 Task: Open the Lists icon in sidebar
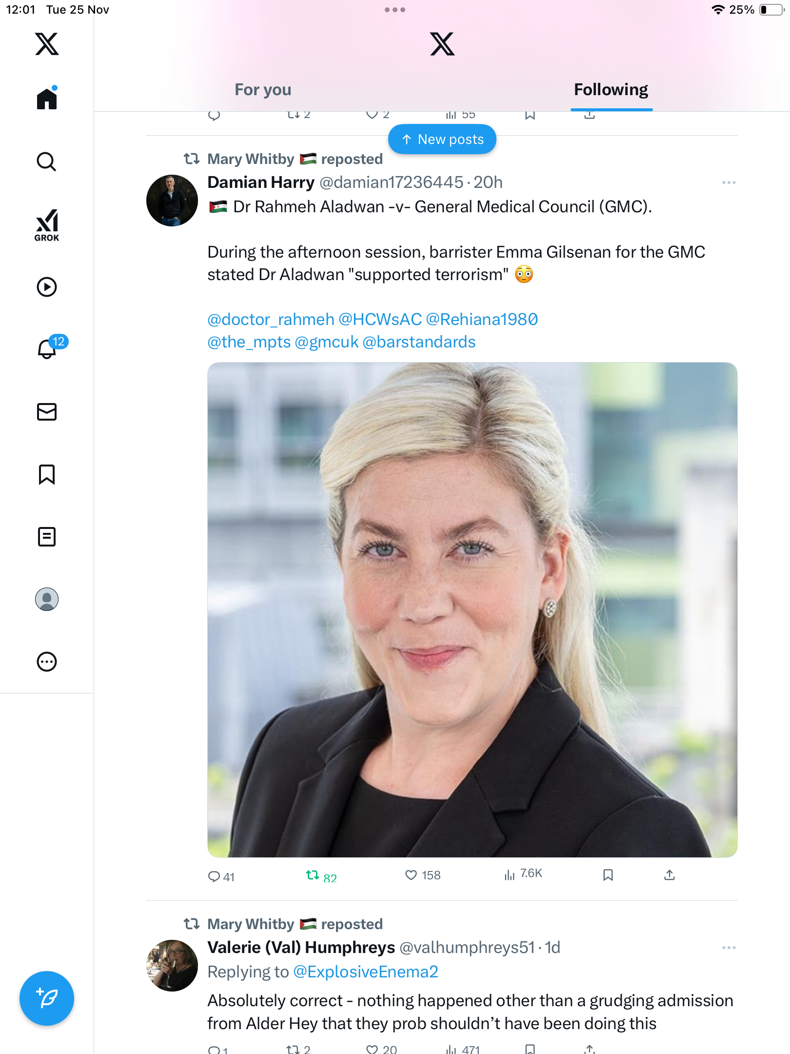click(47, 537)
